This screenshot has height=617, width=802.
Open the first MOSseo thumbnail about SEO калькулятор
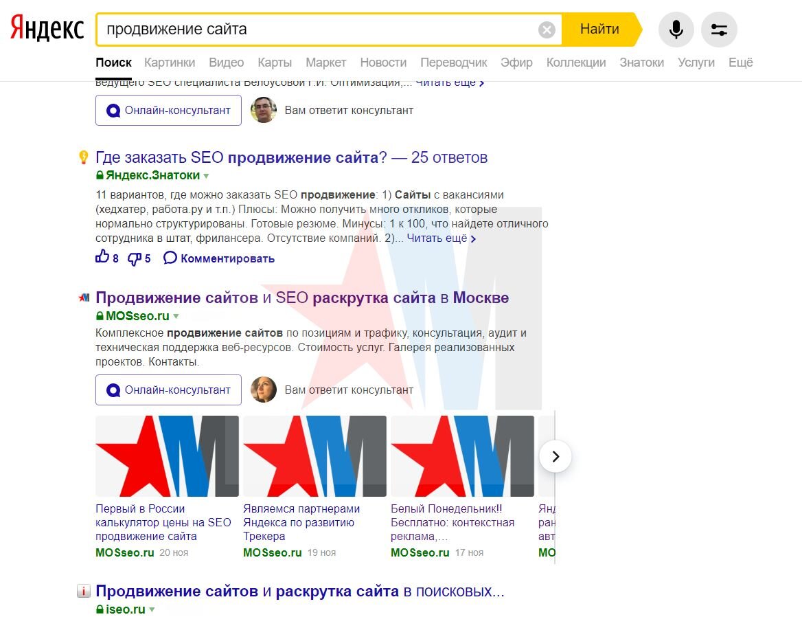click(168, 456)
